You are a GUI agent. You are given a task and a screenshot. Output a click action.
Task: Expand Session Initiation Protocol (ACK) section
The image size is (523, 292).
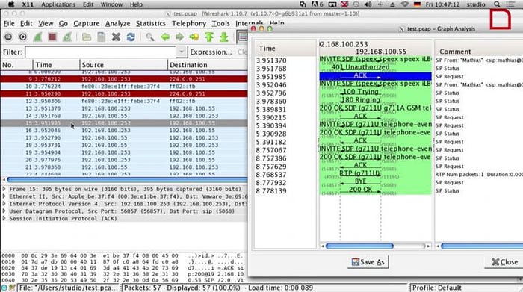pos(4,218)
